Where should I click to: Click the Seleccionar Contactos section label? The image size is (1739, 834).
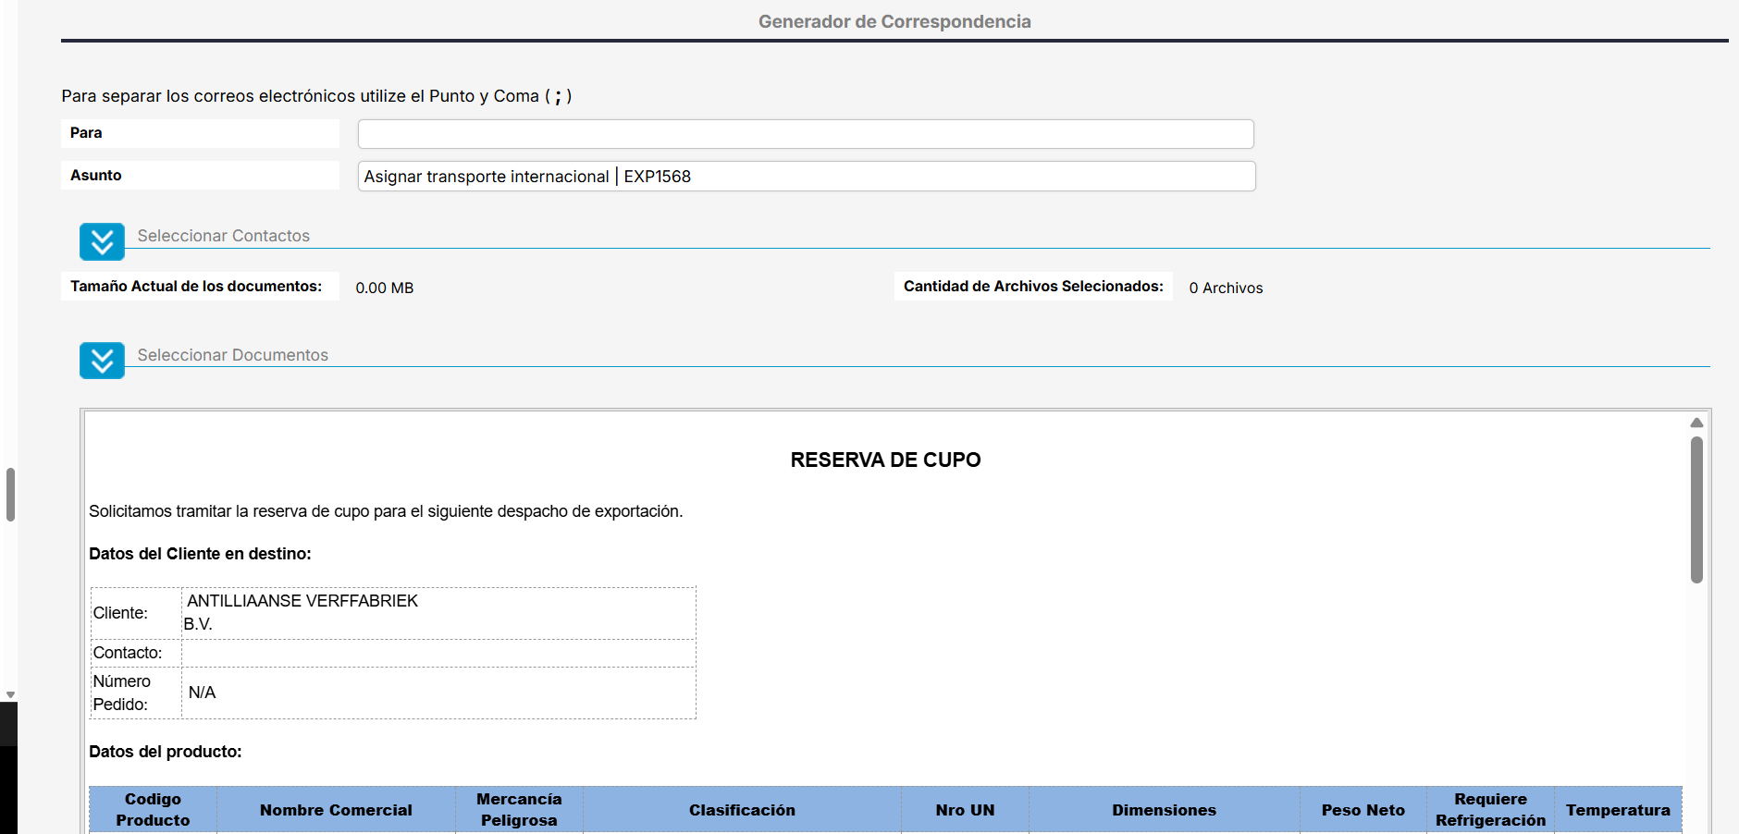[x=223, y=236]
